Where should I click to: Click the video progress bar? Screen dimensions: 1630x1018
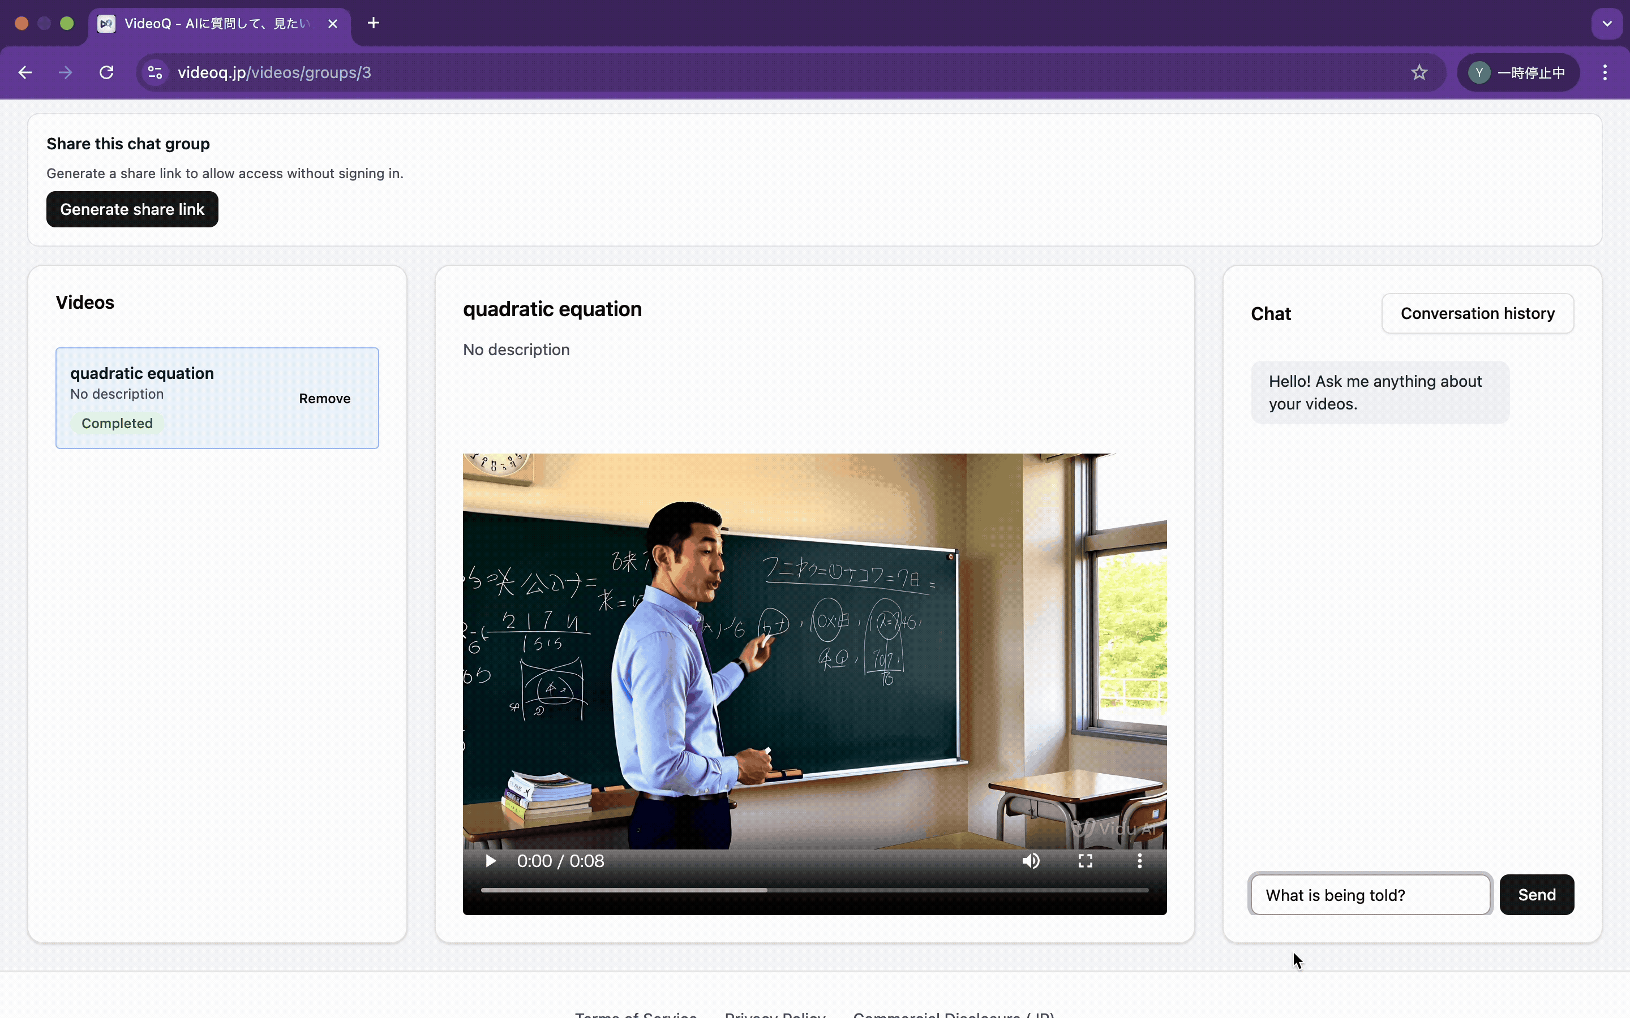click(814, 890)
